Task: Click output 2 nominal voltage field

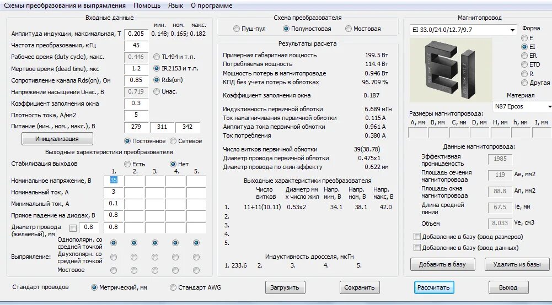Action: pos(134,181)
